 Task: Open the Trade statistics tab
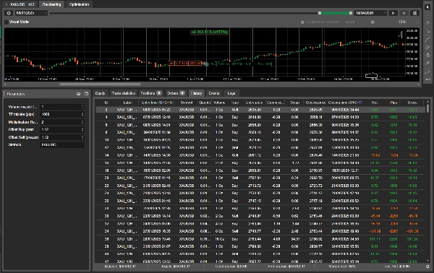(x=124, y=93)
